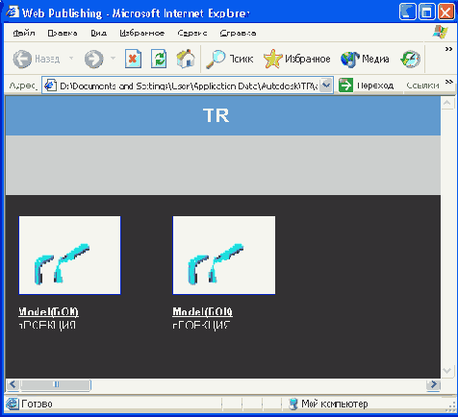Click the Переход go button
The width and height of the screenshot is (458, 417).
click(366, 86)
